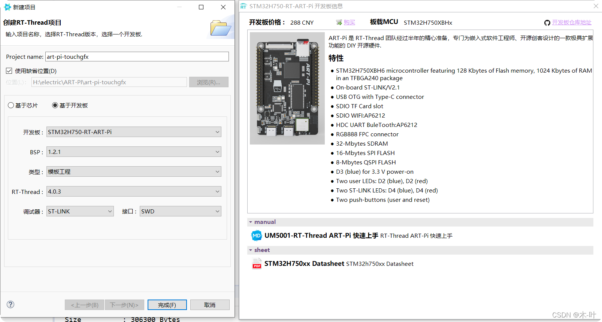
Task: Click the 32-Mbytes SDRAM feature line
Action: pyautogui.click(x=362, y=143)
